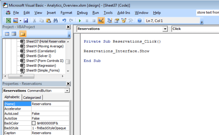The width and height of the screenshot is (219, 135).
Task: Click the Copy icon in the toolbar
Action: [41, 21]
